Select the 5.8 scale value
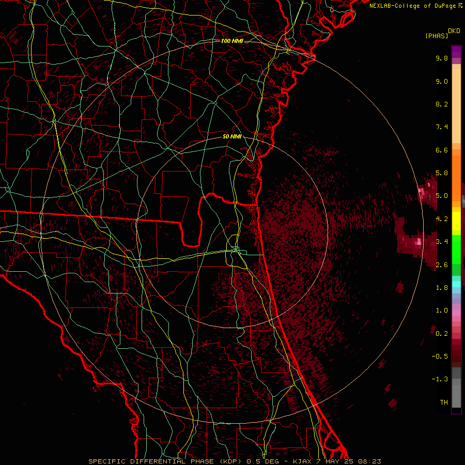 (x=442, y=173)
